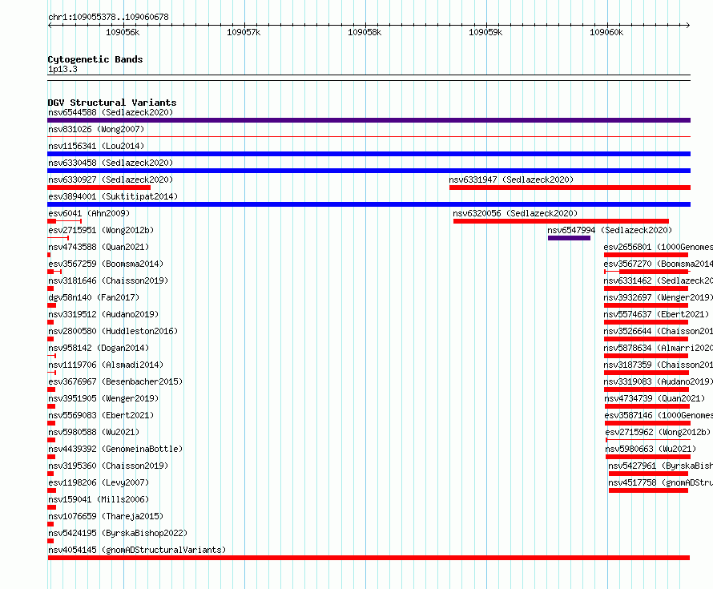Click the nsv6331462 variant label
713x589 pixels.
coord(659,280)
